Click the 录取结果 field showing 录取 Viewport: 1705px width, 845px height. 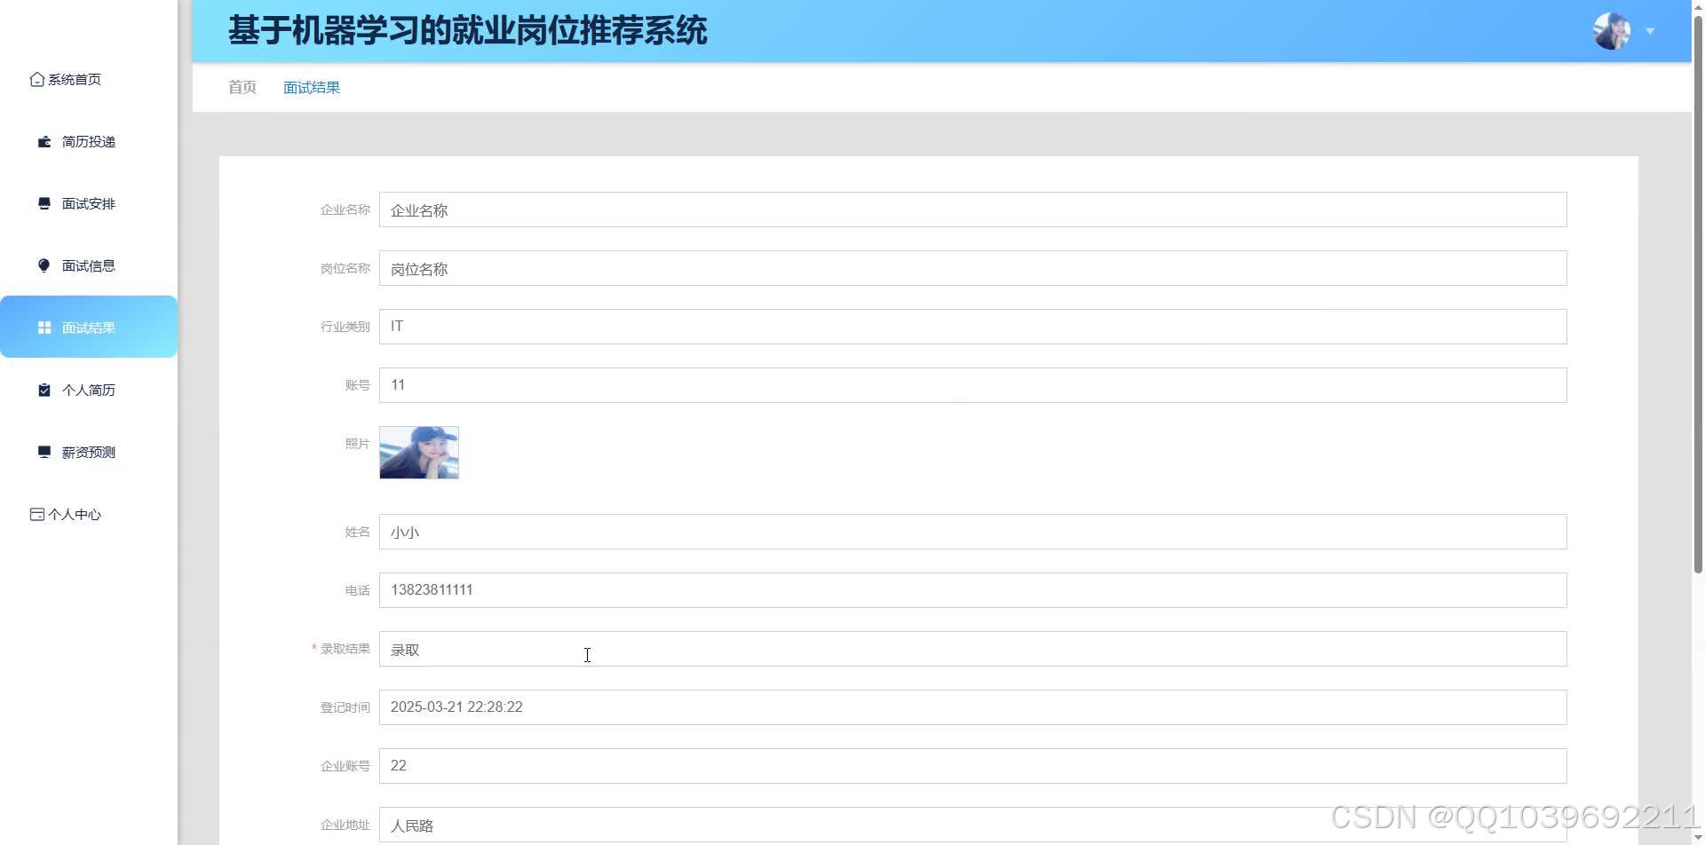tap(972, 649)
